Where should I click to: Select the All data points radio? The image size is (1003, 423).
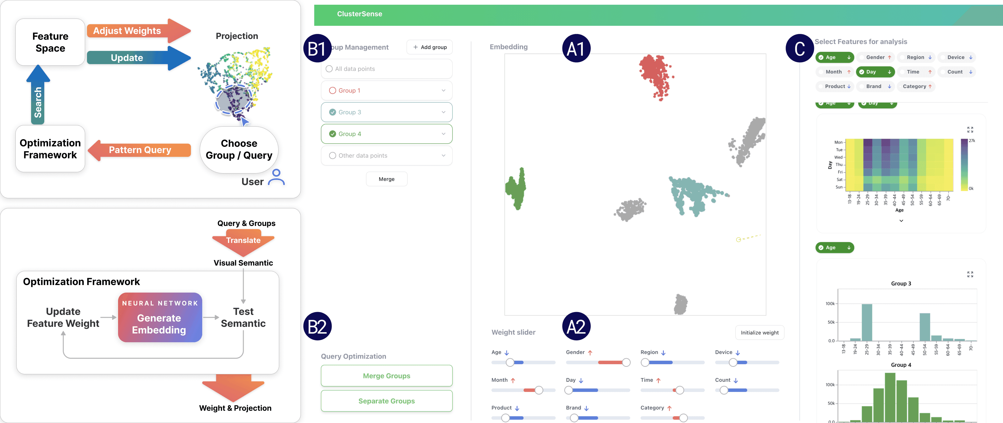click(329, 69)
